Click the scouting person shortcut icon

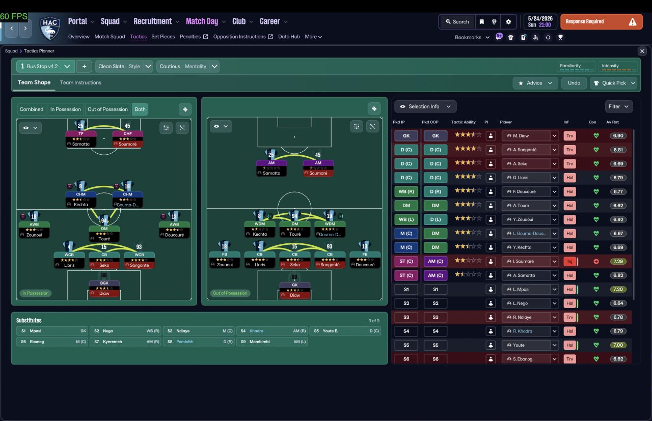tap(535, 37)
